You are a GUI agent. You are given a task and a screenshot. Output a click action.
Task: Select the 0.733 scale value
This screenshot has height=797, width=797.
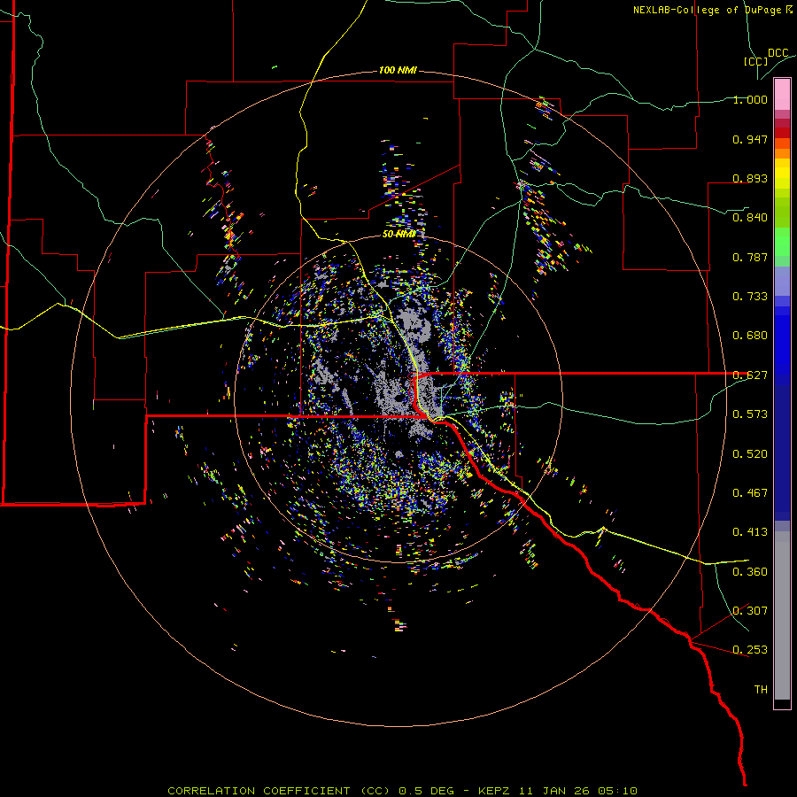click(x=750, y=296)
